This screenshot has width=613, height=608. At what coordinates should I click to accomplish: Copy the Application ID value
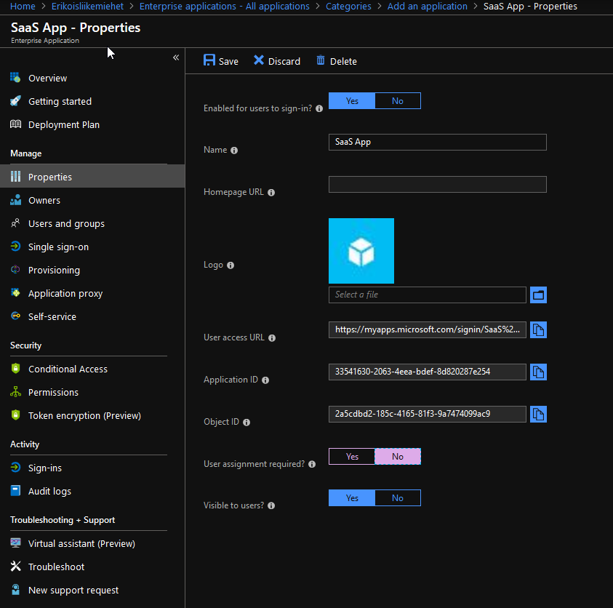[538, 372]
